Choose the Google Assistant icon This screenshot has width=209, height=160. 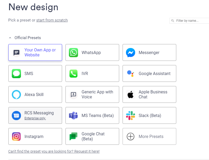(130, 73)
